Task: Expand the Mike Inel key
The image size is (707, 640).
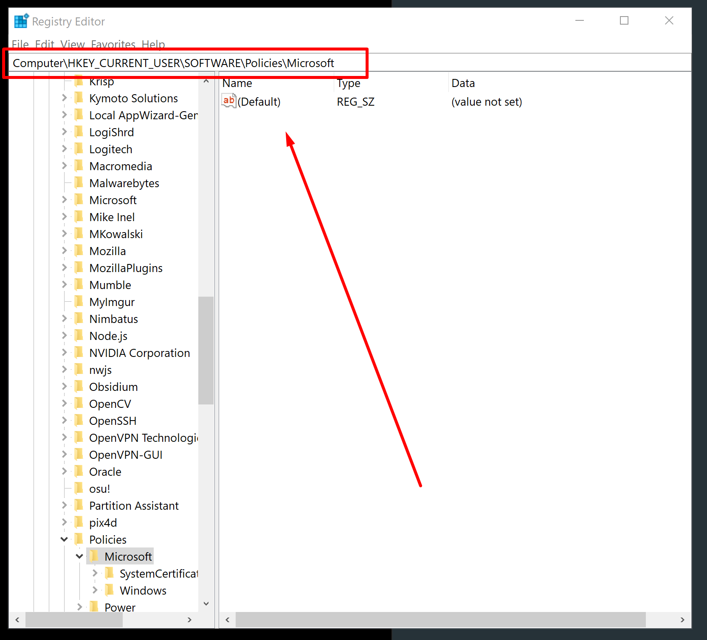Action: click(x=64, y=216)
